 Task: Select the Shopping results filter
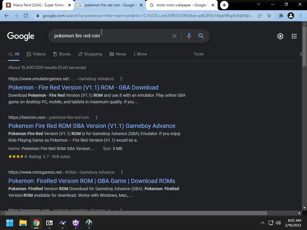[90, 54]
